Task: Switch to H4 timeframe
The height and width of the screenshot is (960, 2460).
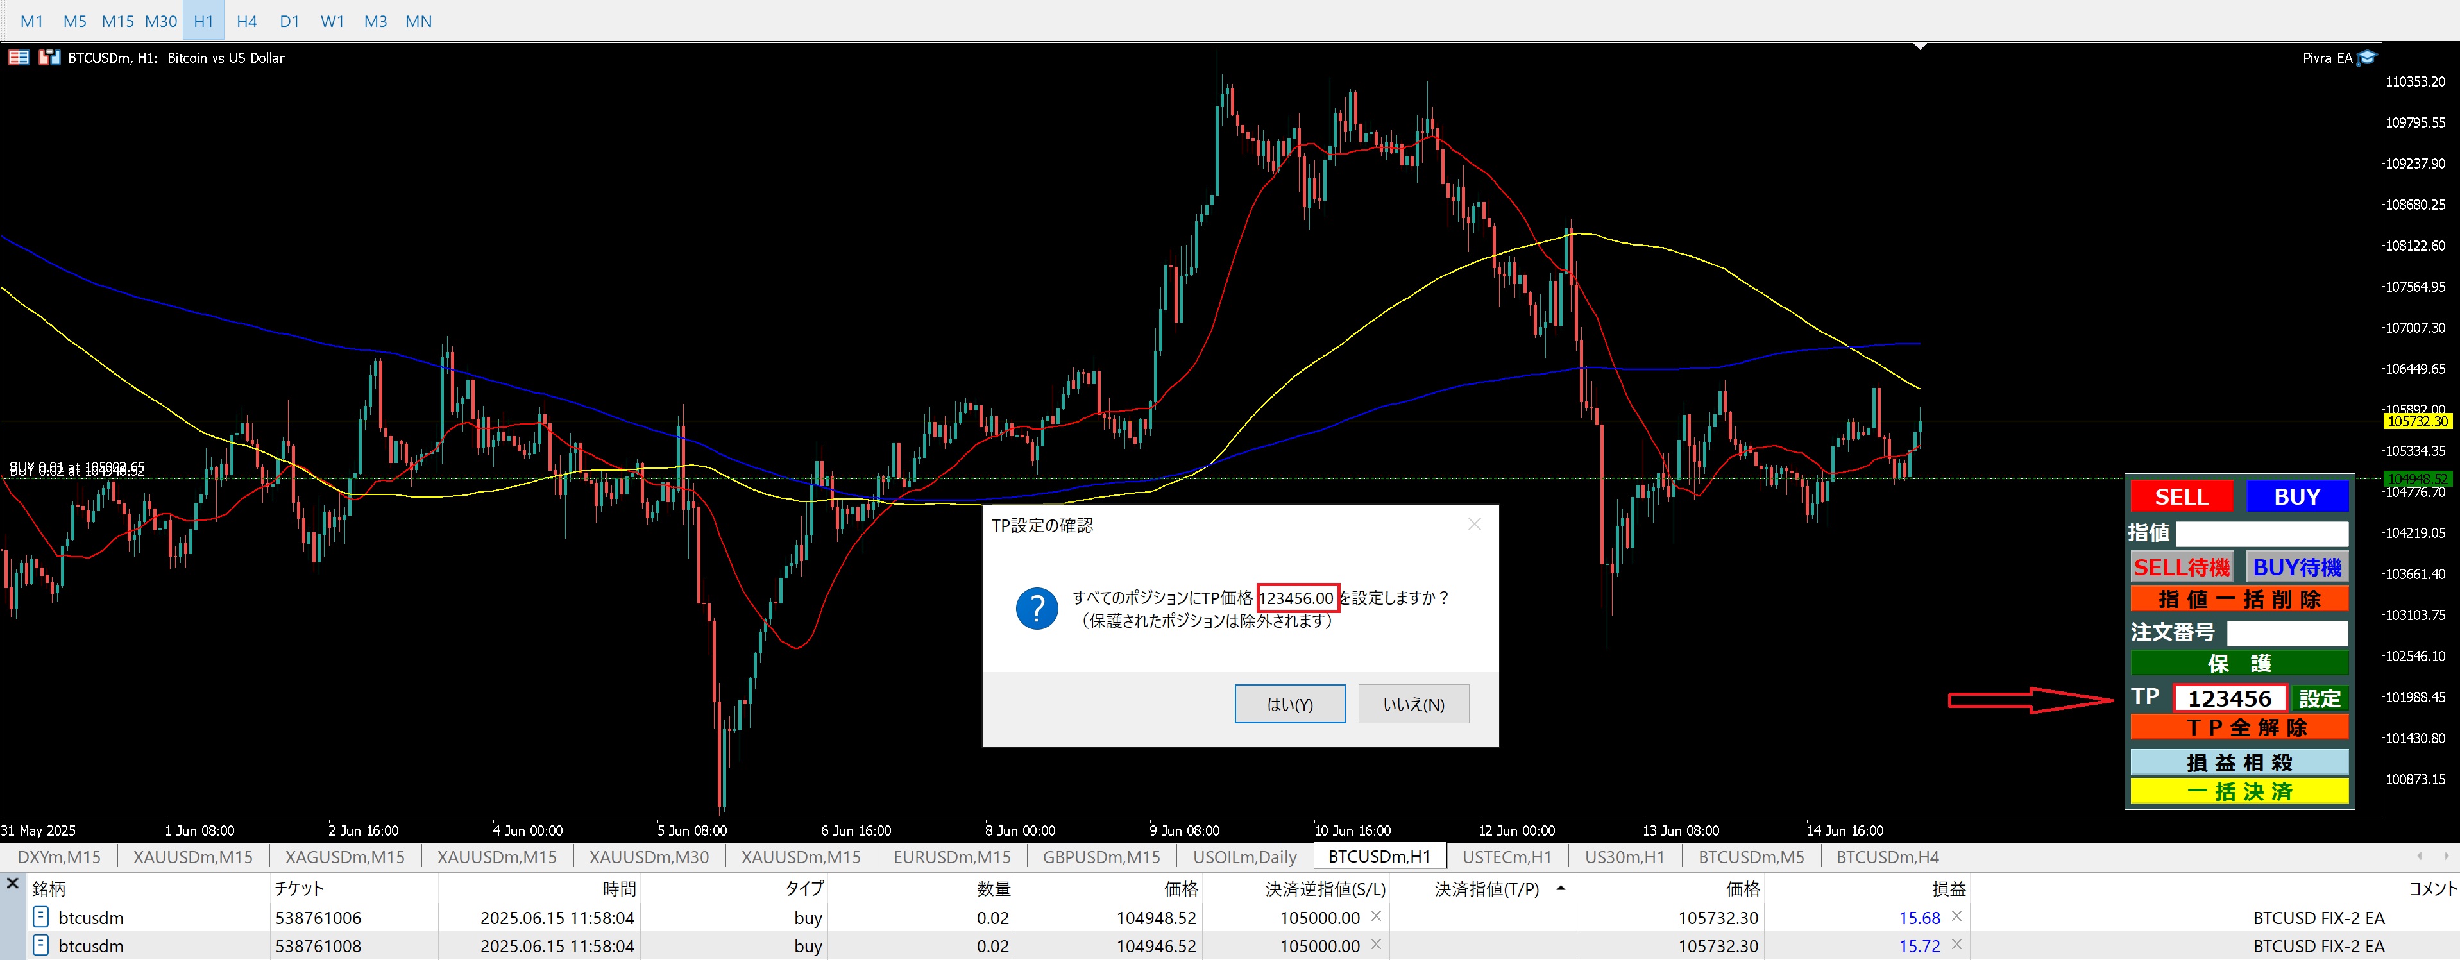Action: pos(246,21)
